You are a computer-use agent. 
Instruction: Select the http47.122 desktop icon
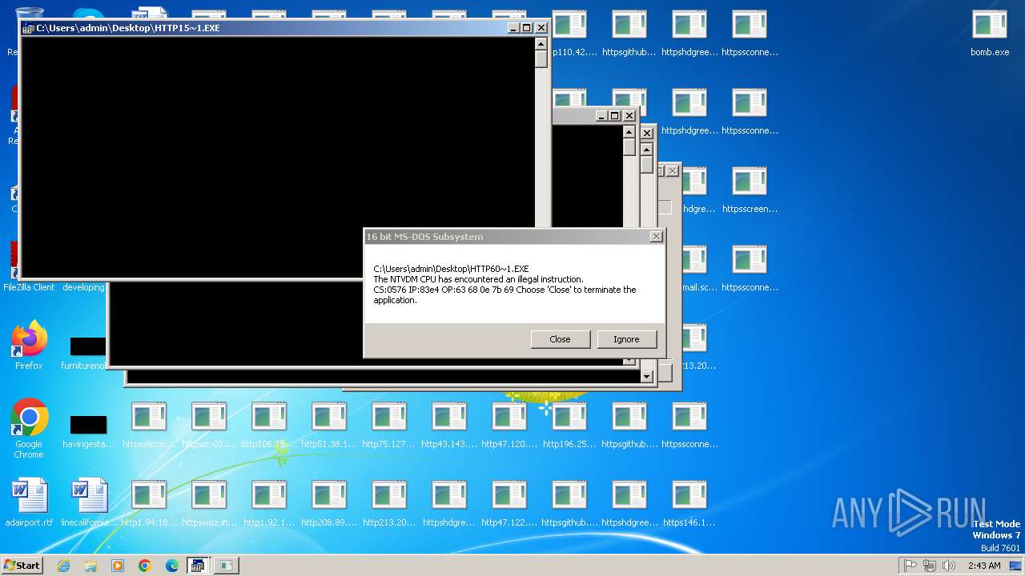point(509,504)
